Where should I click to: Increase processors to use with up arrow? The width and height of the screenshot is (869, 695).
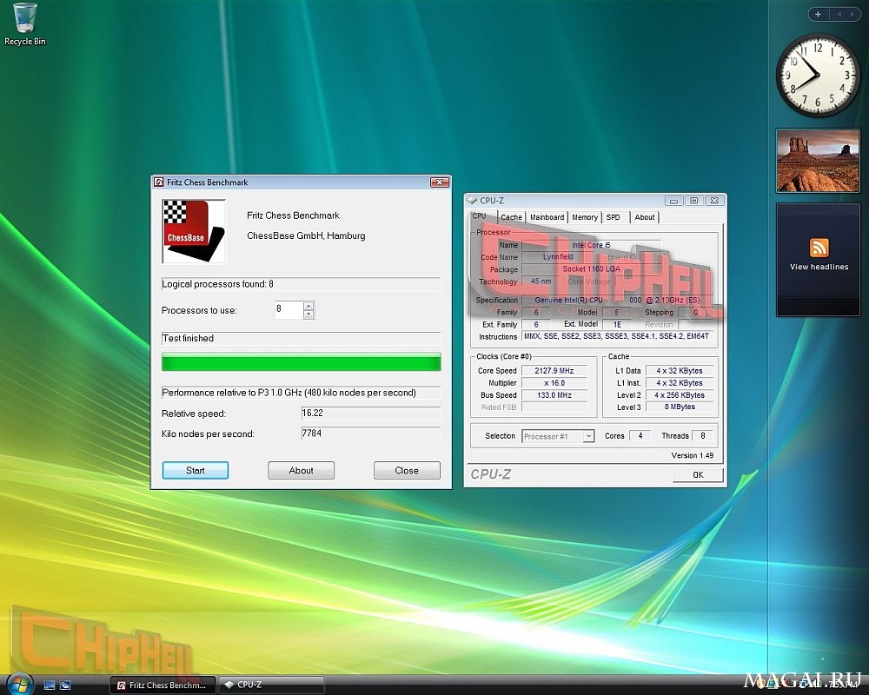[x=308, y=306]
